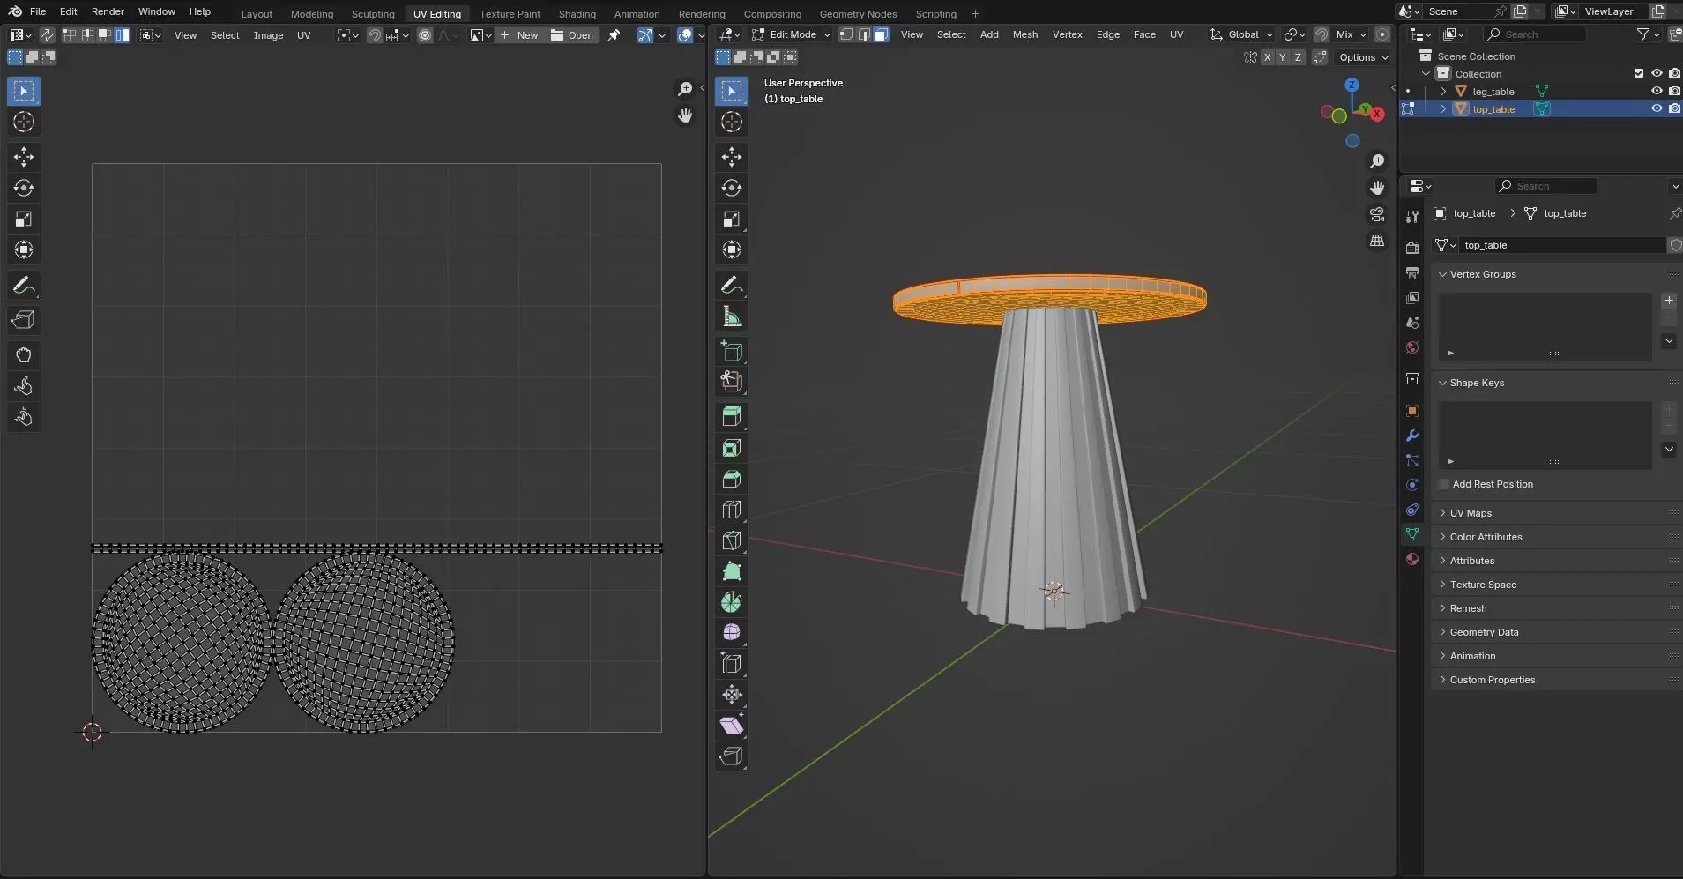Open the Vertex menu in 3D viewport

1067,34
